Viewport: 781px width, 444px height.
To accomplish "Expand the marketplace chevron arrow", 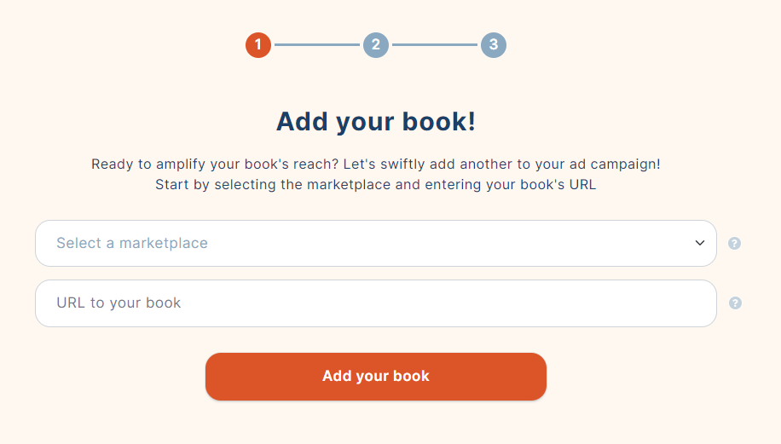I will tap(700, 243).
